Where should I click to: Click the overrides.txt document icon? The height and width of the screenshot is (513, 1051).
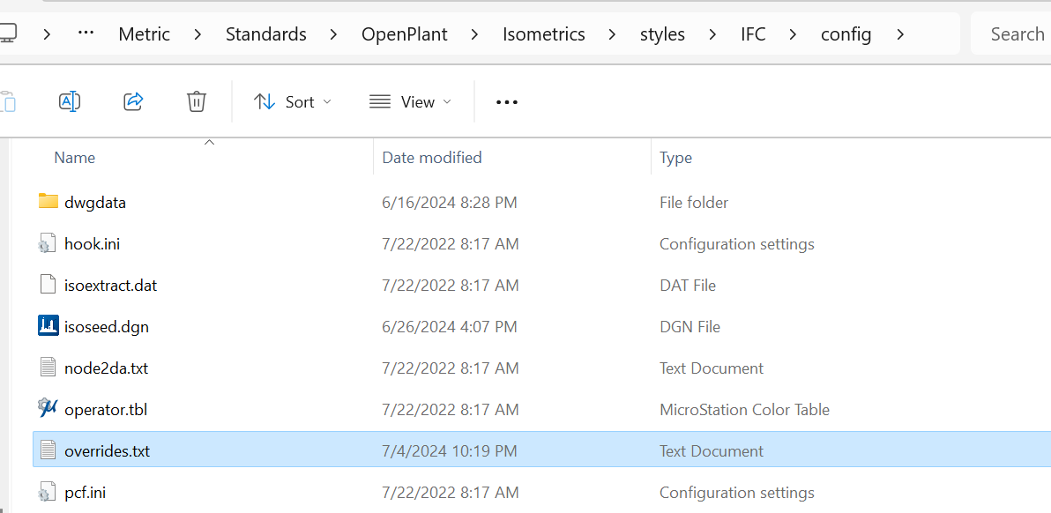click(x=48, y=450)
